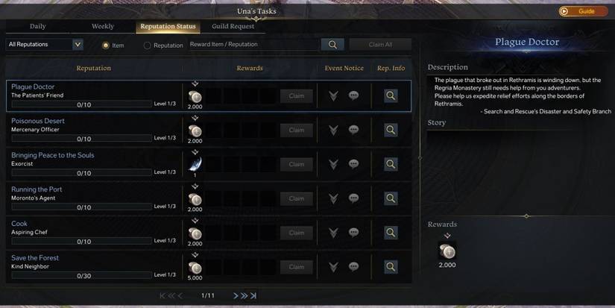Open Rep. Info magnifier for Cook
Image resolution: width=615 pixels, height=308 pixels.
(x=391, y=233)
